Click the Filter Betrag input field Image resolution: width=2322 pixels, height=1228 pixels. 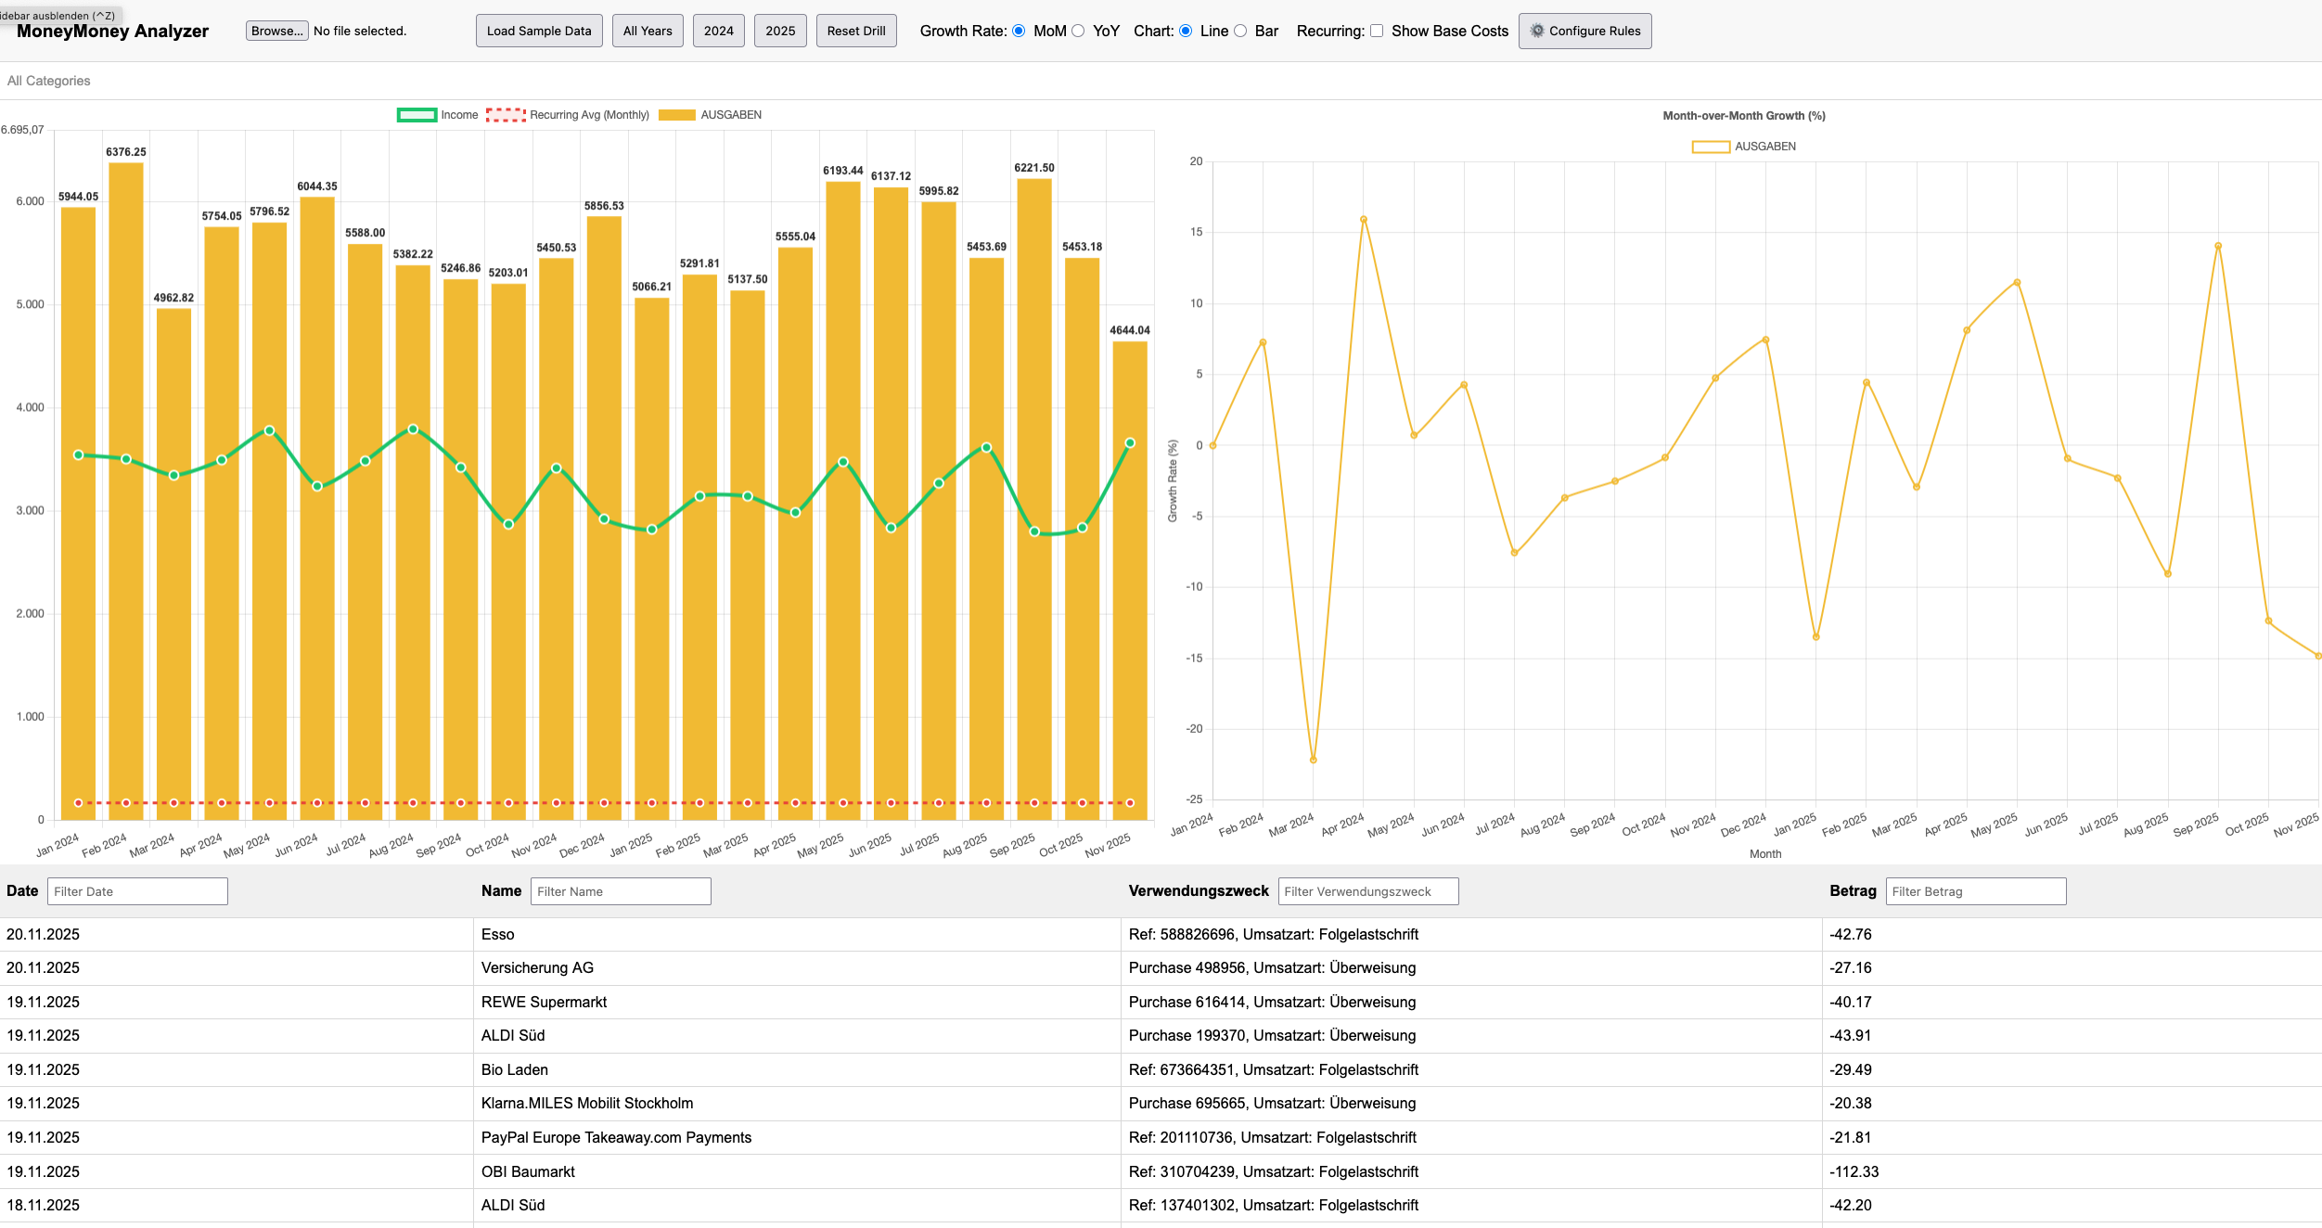pos(1975,891)
